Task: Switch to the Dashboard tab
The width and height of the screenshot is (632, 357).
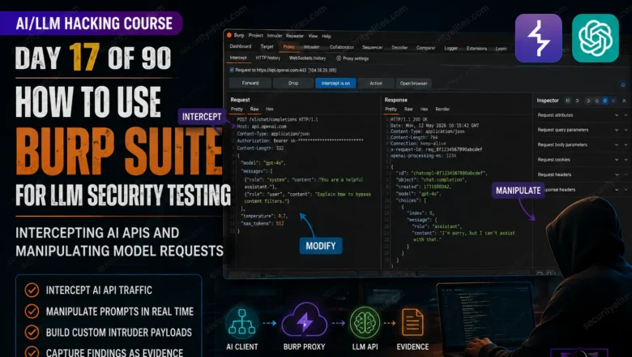Action: click(240, 46)
